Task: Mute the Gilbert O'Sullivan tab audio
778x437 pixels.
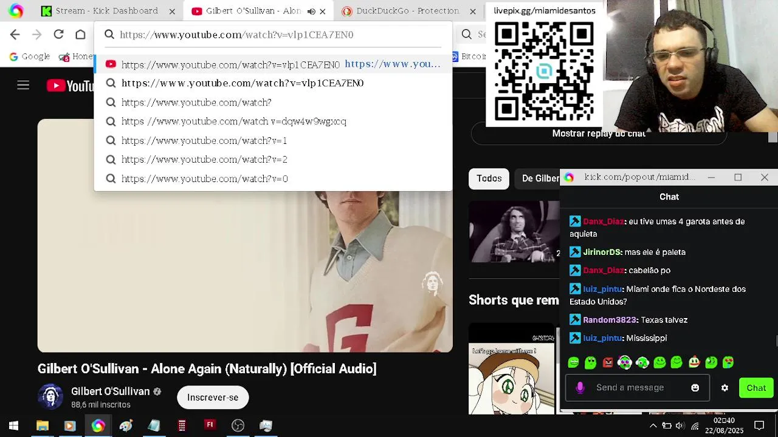Action: pos(311,11)
